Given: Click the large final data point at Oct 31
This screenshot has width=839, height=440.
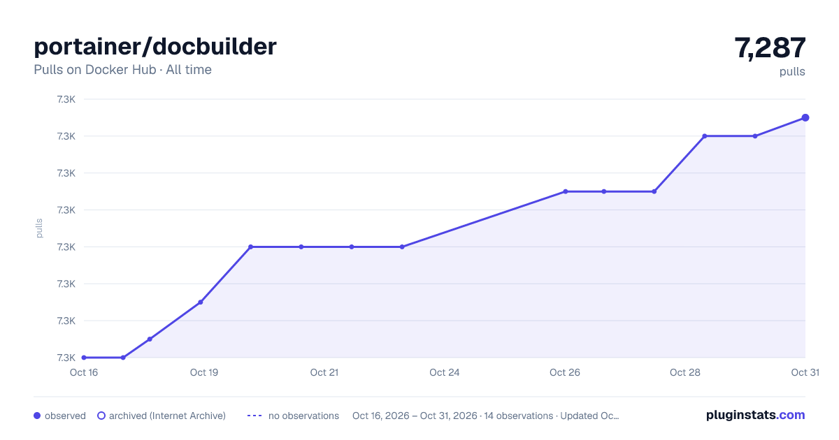Looking at the screenshot, I should 805,117.
